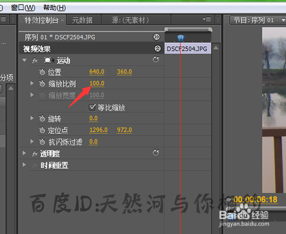The image size is (286, 234).
Task: Click the program monitor preview image
Action: click(x=274, y=110)
